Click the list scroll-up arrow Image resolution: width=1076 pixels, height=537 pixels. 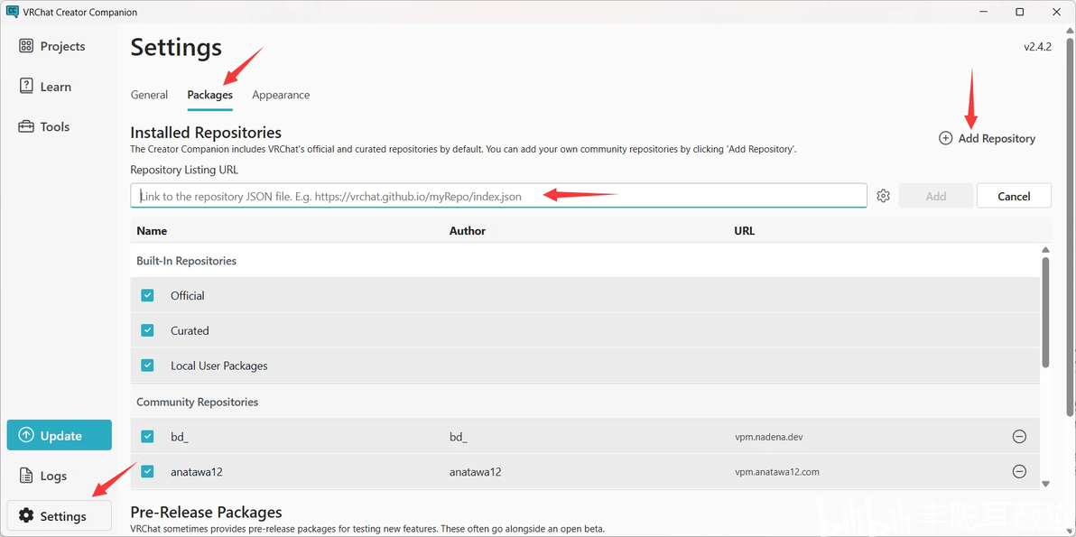tap(1045, 250)
